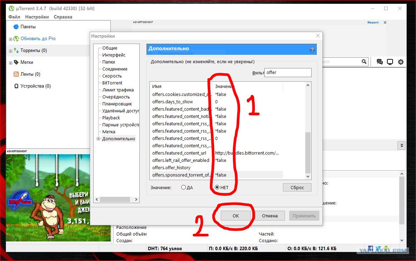
Task: Click the Имя column header
Action: click(x=182, y=87)
